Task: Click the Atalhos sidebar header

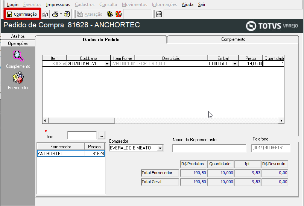Action: click(18, 36)
